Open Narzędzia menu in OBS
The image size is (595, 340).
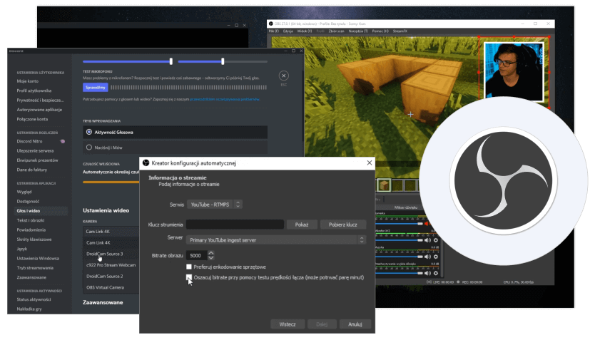tap(358, 31)
